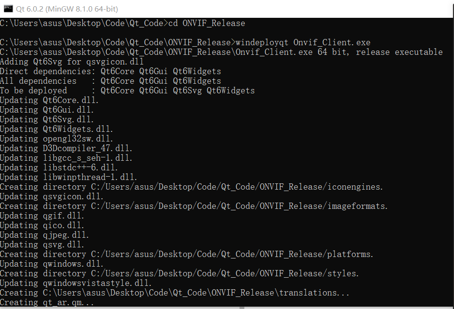The height and width of the screenshot is (309, 454).
Task: Click line 'Updating D3Dcompiler_47.dll.'
Action: [x=66, y=148]
